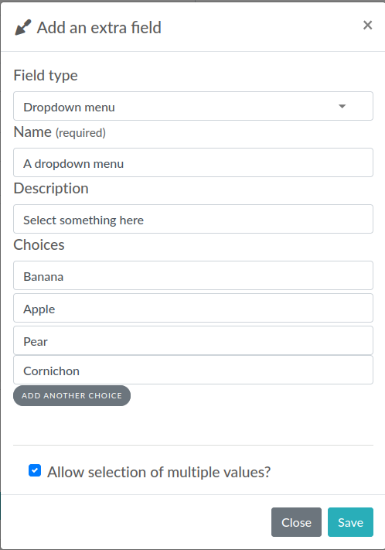Click the 'Field type' label
Image resolution: width=385 pixels, height=550 pixels.
click(x=46, y=75)
